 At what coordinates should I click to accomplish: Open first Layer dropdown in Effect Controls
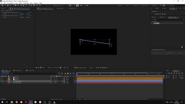coord(22,14)
